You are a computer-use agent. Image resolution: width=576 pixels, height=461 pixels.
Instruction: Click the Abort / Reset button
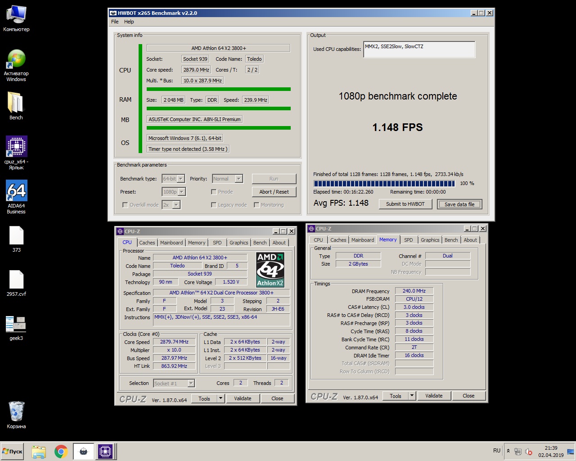point(274,192)
